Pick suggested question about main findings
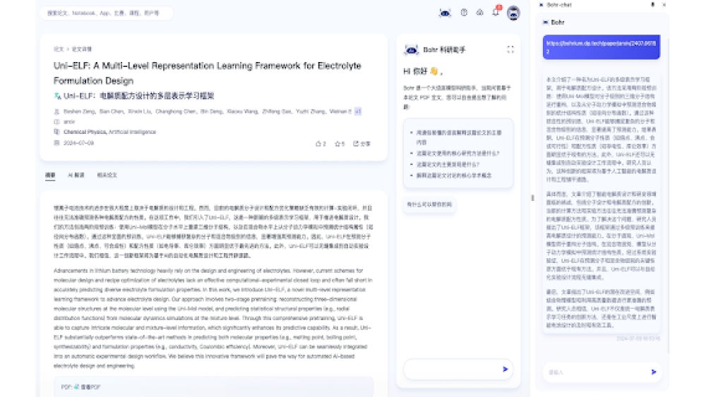The height and width of the screenshot is (397, 706). 448,164
